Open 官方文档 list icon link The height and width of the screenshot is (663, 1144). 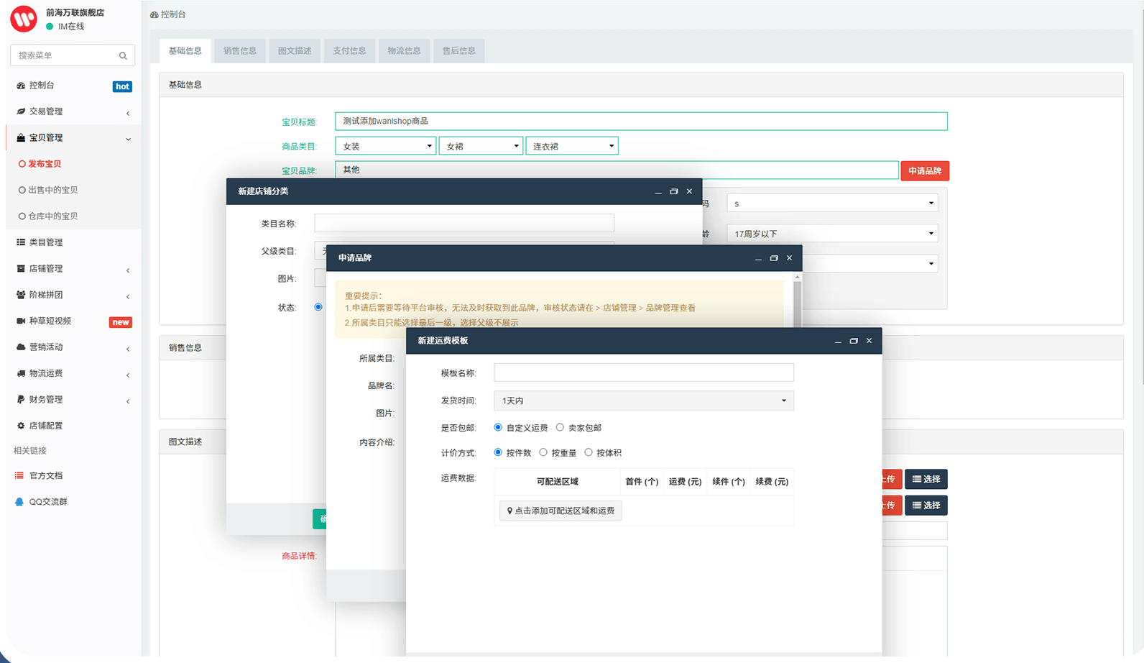pyautogui.click(x=19, y=475)
